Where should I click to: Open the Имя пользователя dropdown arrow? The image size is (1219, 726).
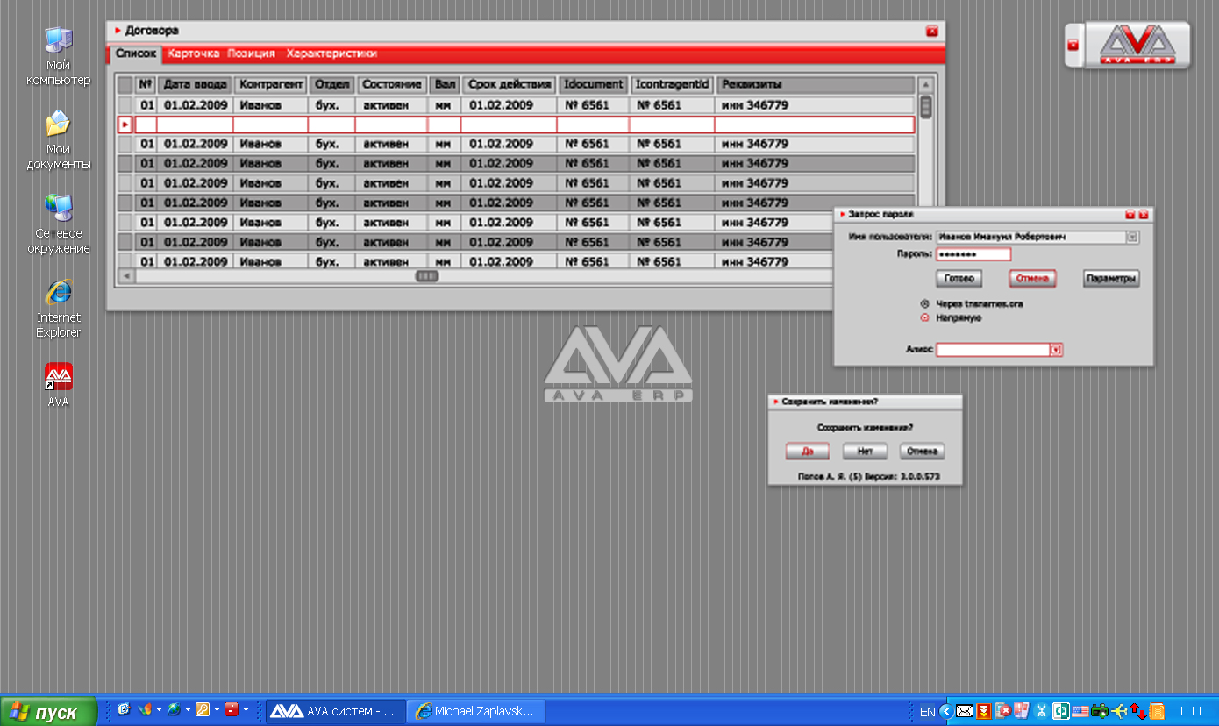pyautogui.click(x=1132, y=237)
